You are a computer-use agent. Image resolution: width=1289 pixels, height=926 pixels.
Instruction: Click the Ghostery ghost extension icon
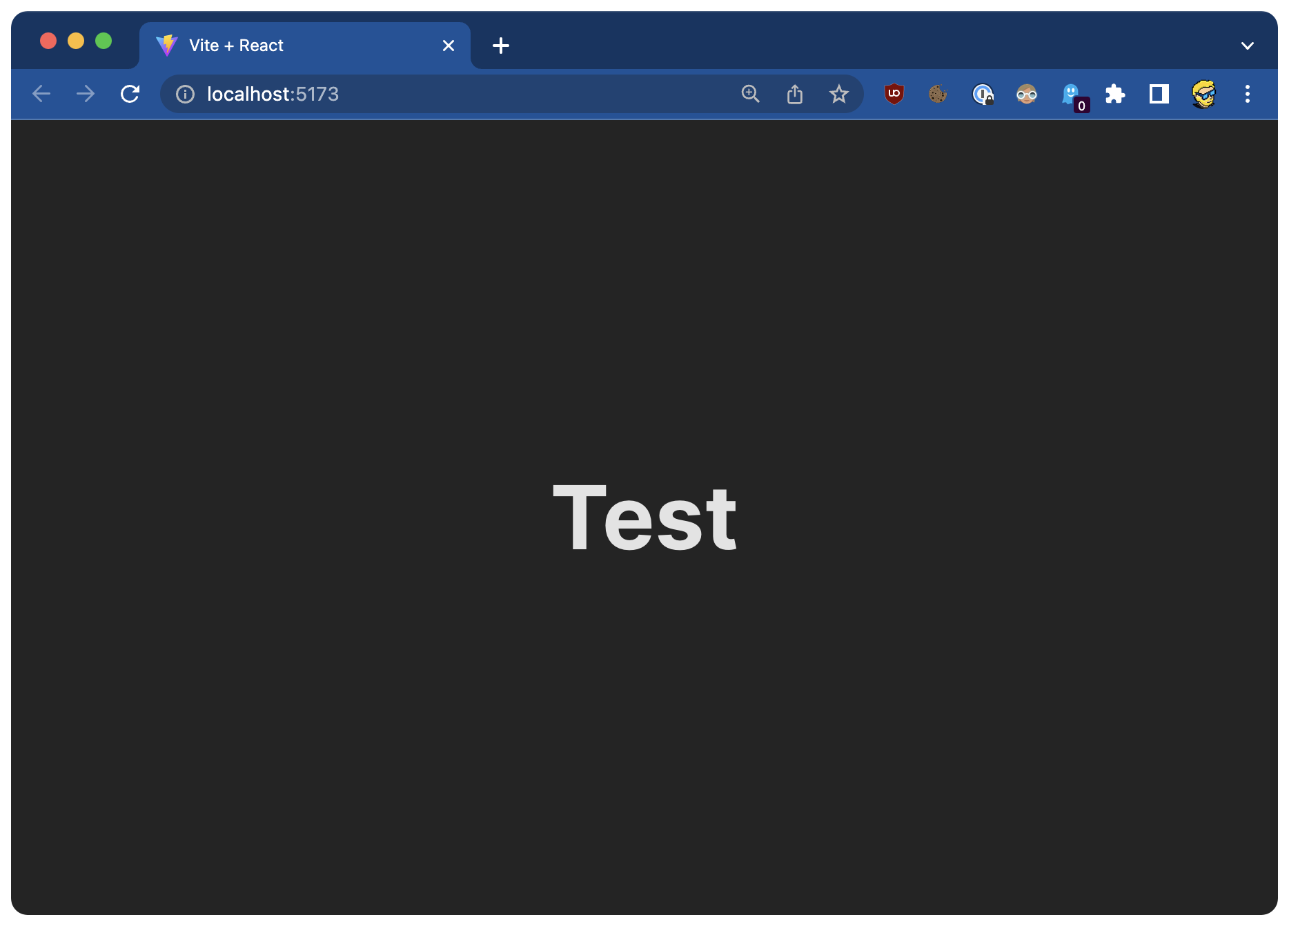[1070, 94]
